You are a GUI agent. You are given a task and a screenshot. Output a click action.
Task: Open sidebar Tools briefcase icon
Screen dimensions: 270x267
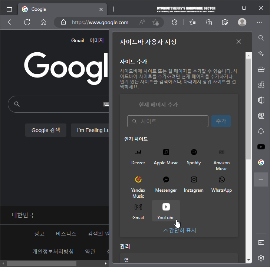point(261,69)
